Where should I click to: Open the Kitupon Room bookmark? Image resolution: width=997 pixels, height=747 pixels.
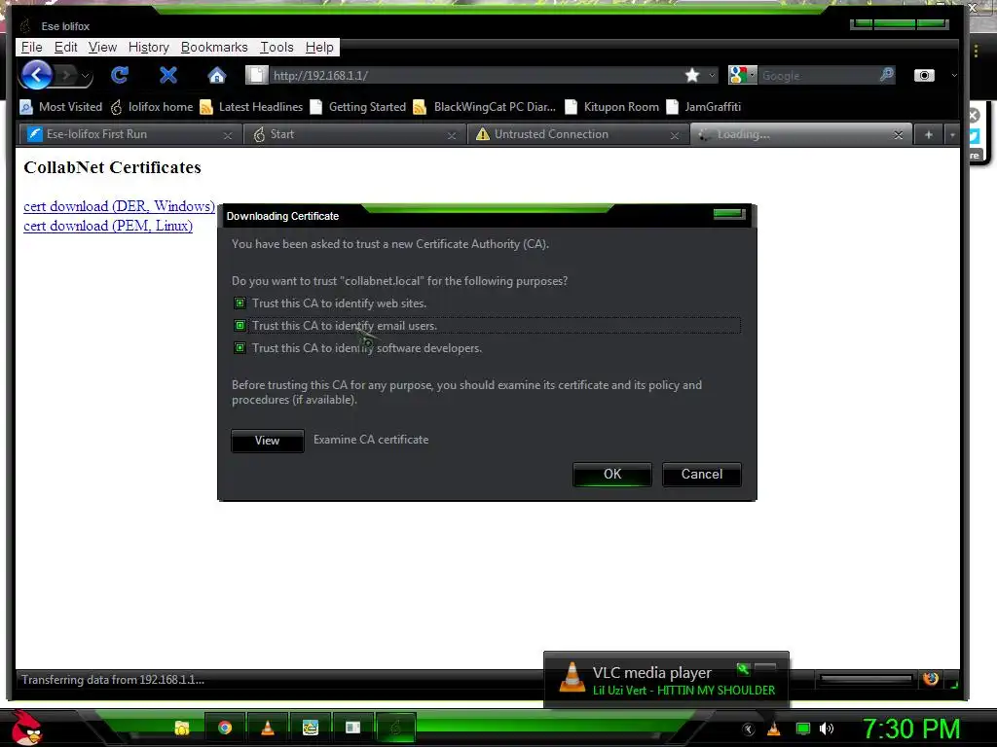point(612,107)
